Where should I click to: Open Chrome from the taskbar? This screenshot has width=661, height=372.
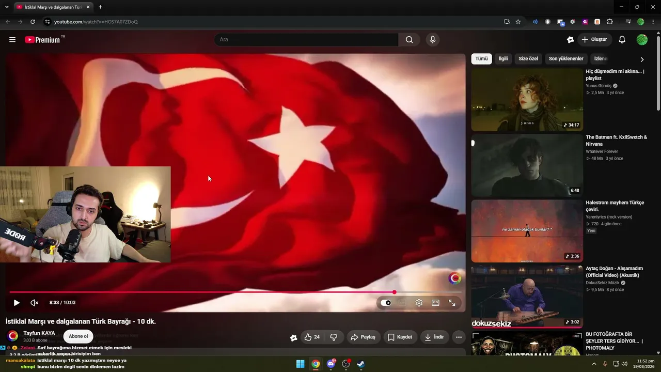pyautogui.click(x=316, y=364)
